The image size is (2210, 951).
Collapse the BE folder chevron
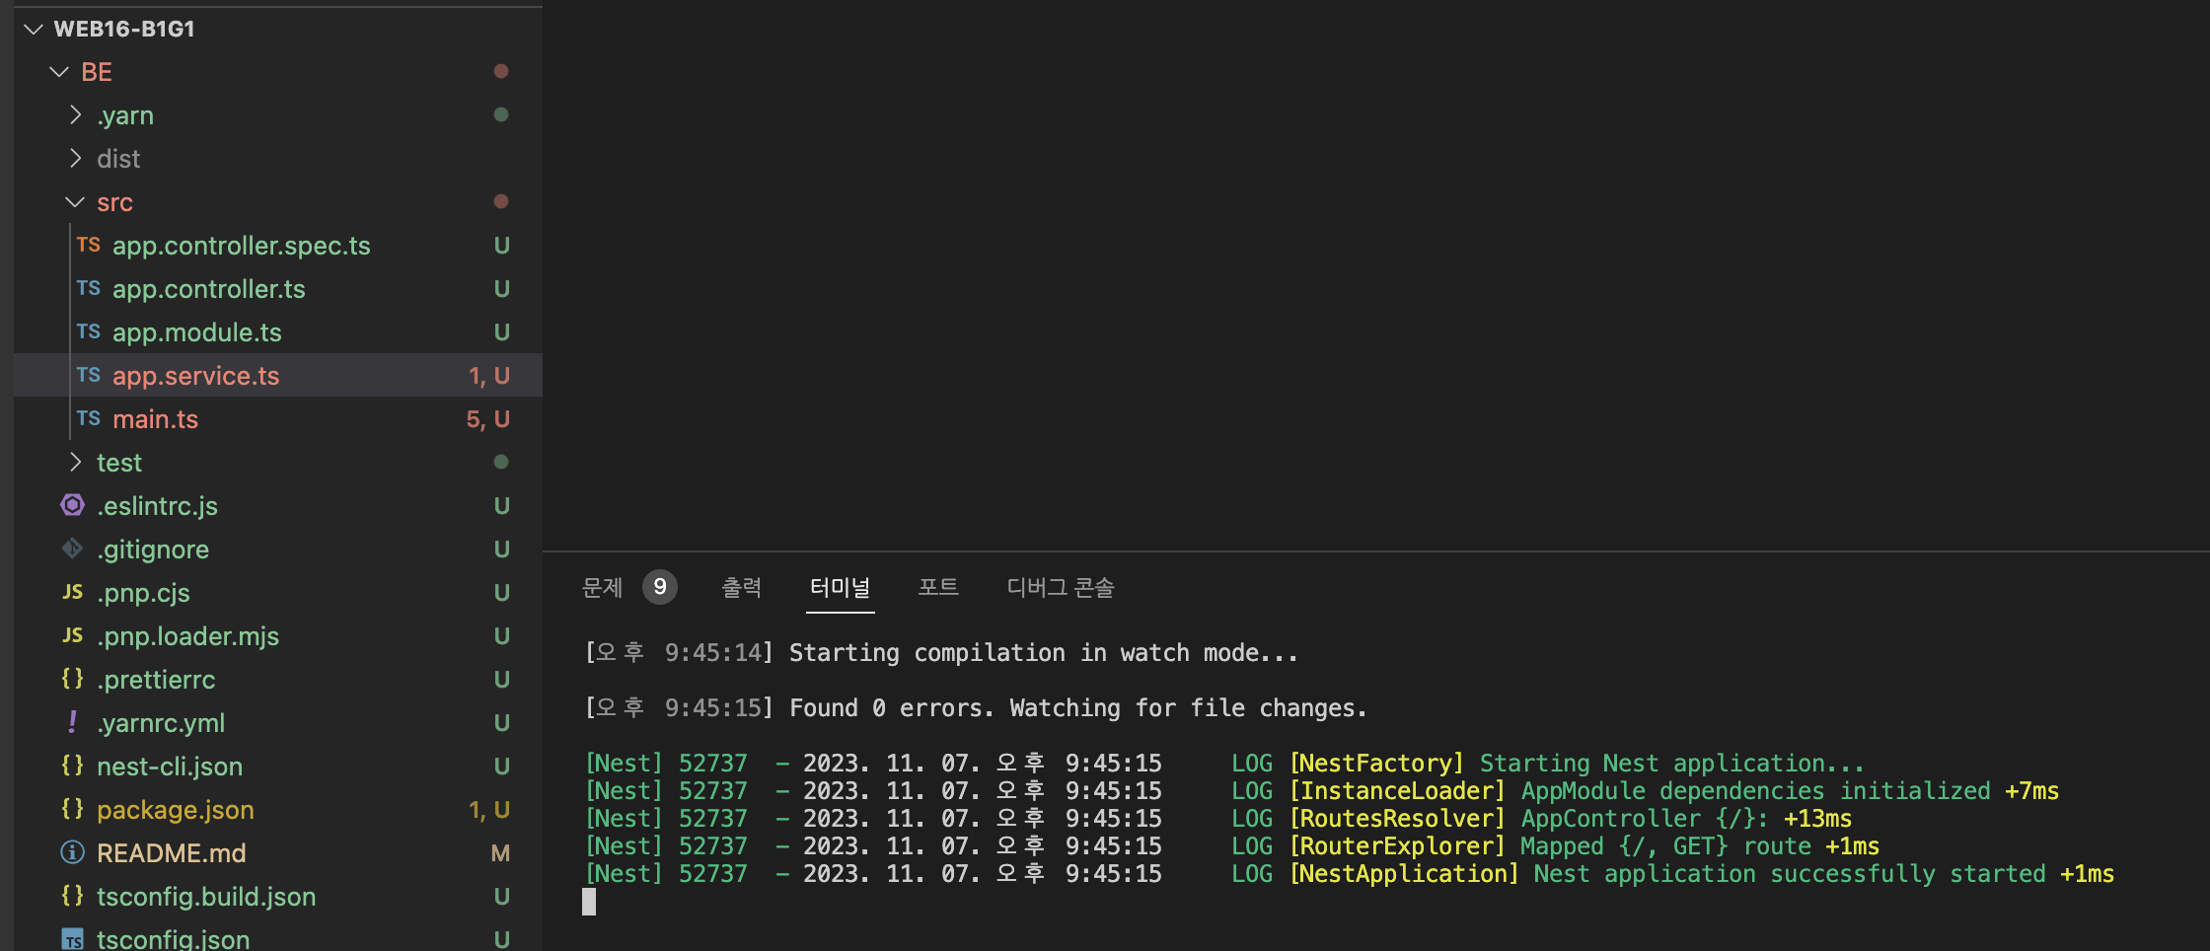click(x=59, y=72)
